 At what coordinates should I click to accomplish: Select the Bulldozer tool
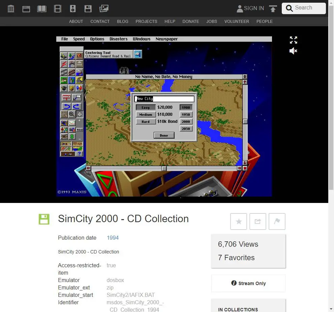coord(64,56)
